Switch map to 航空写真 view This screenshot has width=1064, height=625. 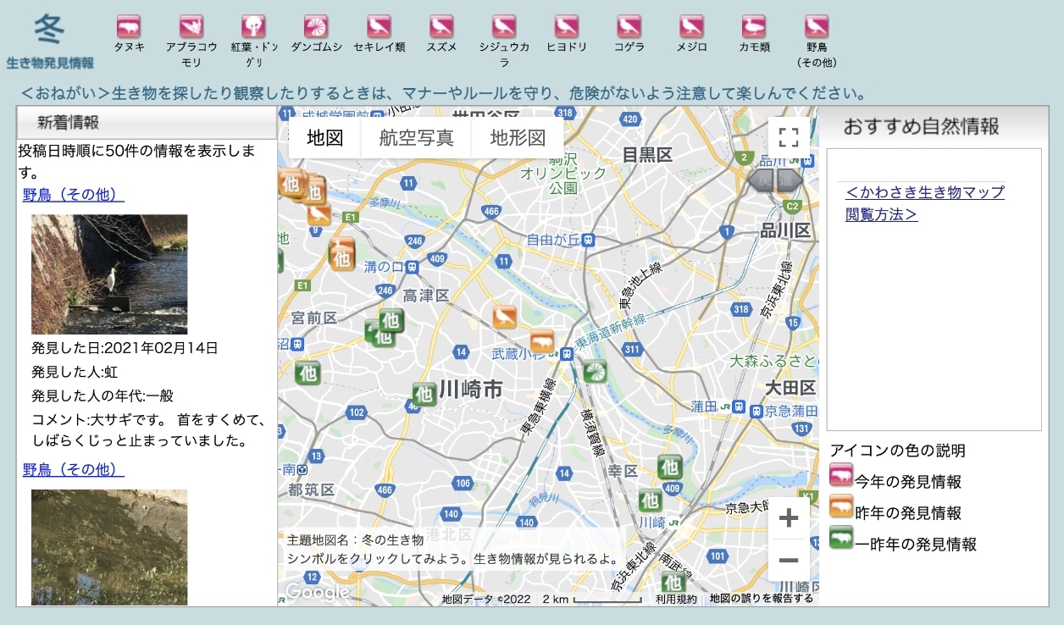tap(417, 138)
